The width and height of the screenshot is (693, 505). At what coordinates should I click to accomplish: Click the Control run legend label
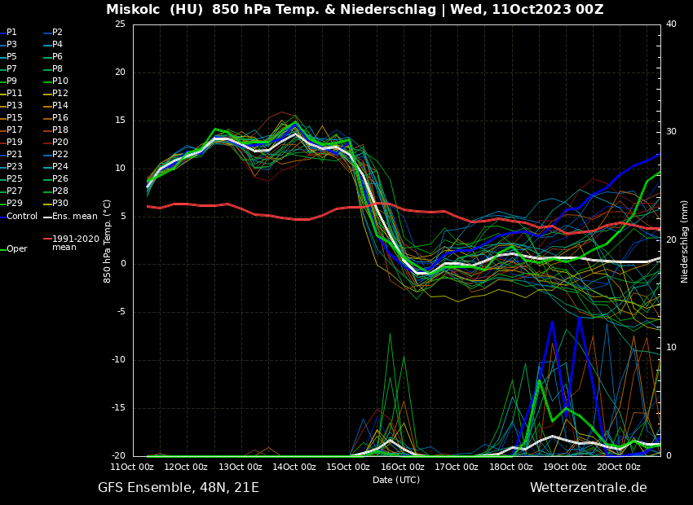pos(22,217)
